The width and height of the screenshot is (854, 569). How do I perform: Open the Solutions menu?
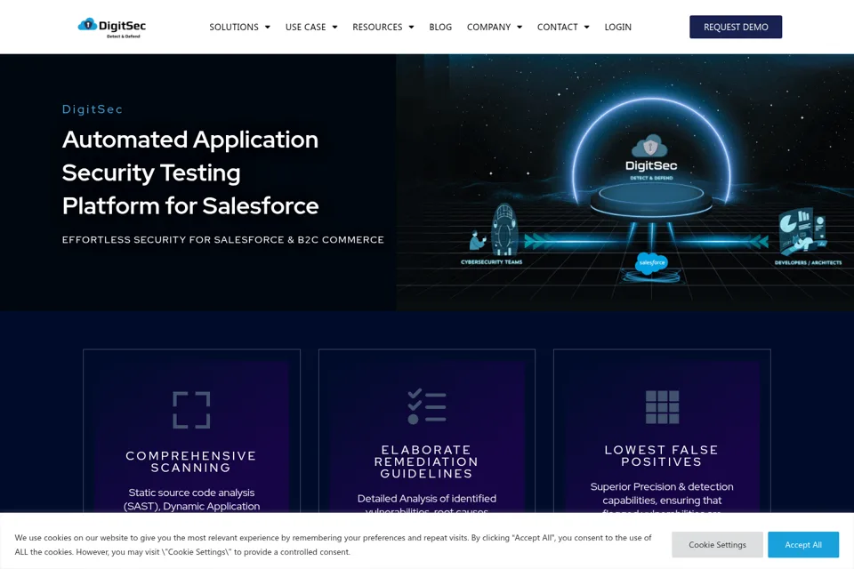point(234,28)
